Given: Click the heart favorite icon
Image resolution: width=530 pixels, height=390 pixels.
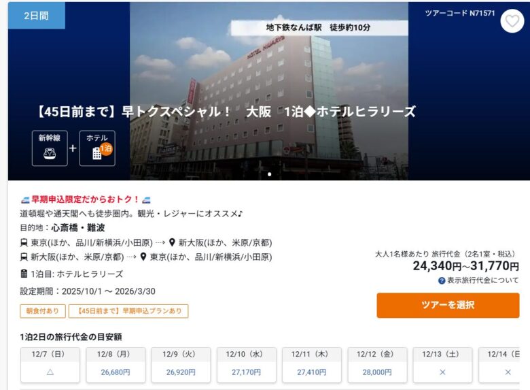Looking at the screenshot, I should pyautogui.click(x=512, y=21).
